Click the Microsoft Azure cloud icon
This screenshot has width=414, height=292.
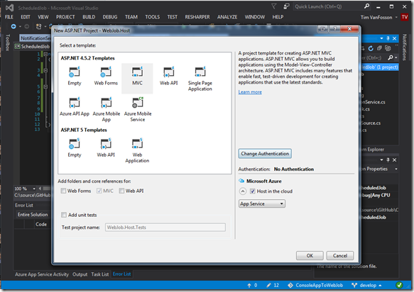[241, 181]
